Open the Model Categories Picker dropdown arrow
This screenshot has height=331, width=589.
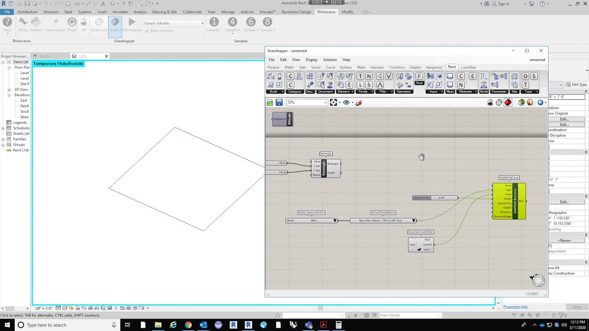click(x=335, y=221)
